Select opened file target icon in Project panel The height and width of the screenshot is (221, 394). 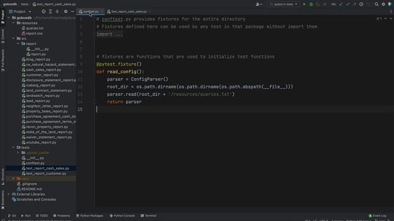tap(44, 12)
